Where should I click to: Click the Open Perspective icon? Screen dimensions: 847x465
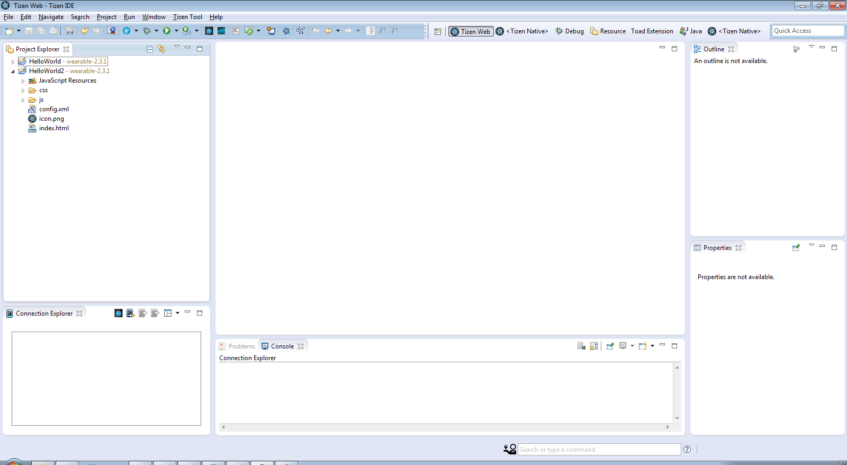coord(438,31)
